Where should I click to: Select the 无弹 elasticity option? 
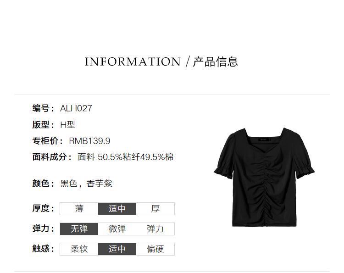pos(79,229)
